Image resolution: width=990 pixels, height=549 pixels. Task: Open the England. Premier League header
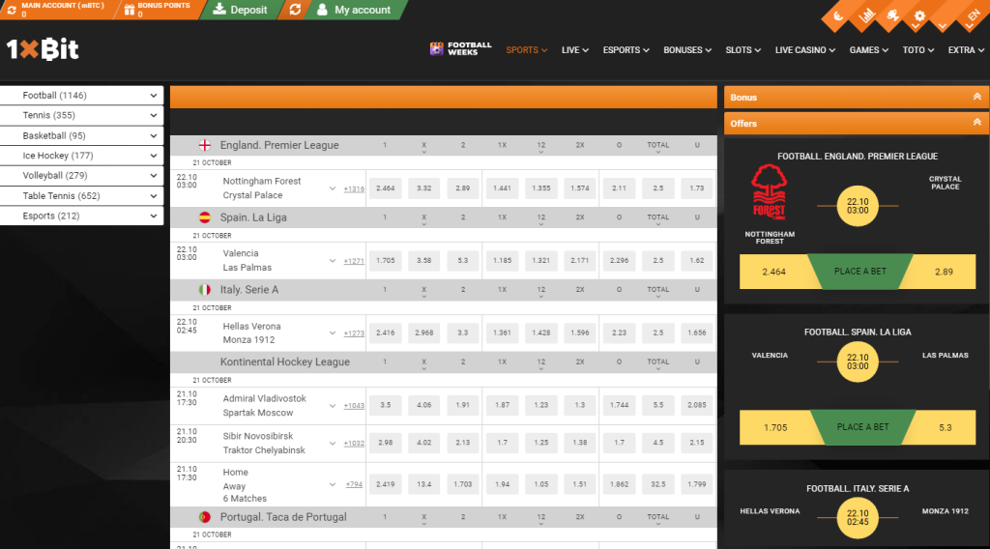(x=279, y=145)
